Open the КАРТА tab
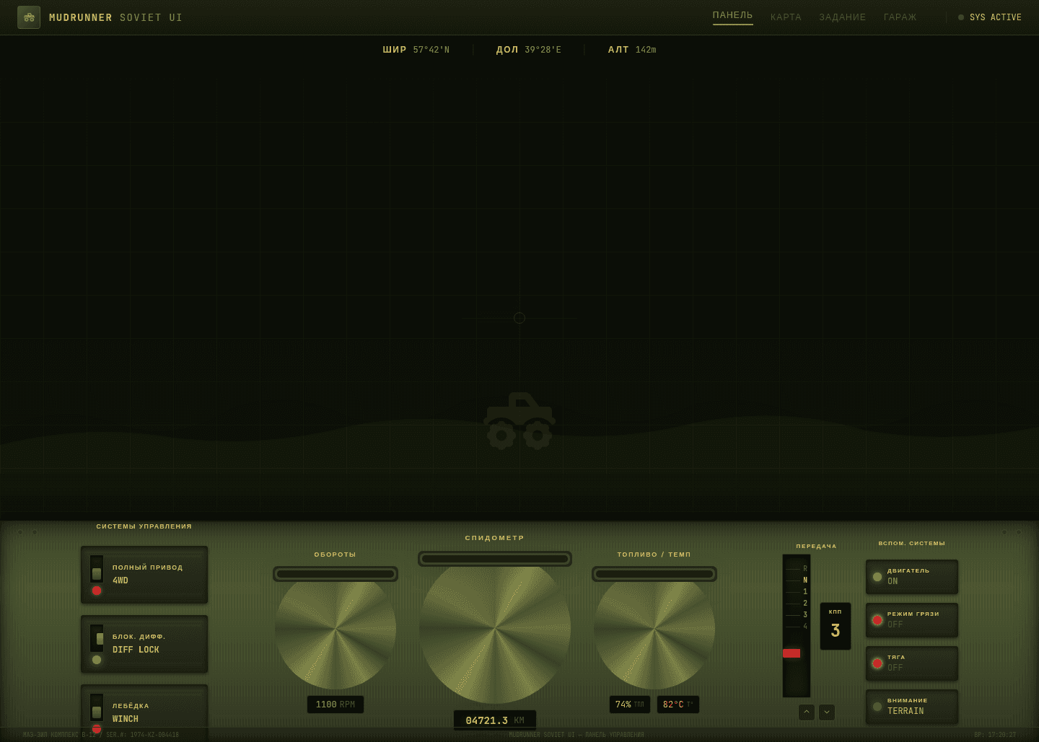This screenshot has height=742, width=1039. 786,17
